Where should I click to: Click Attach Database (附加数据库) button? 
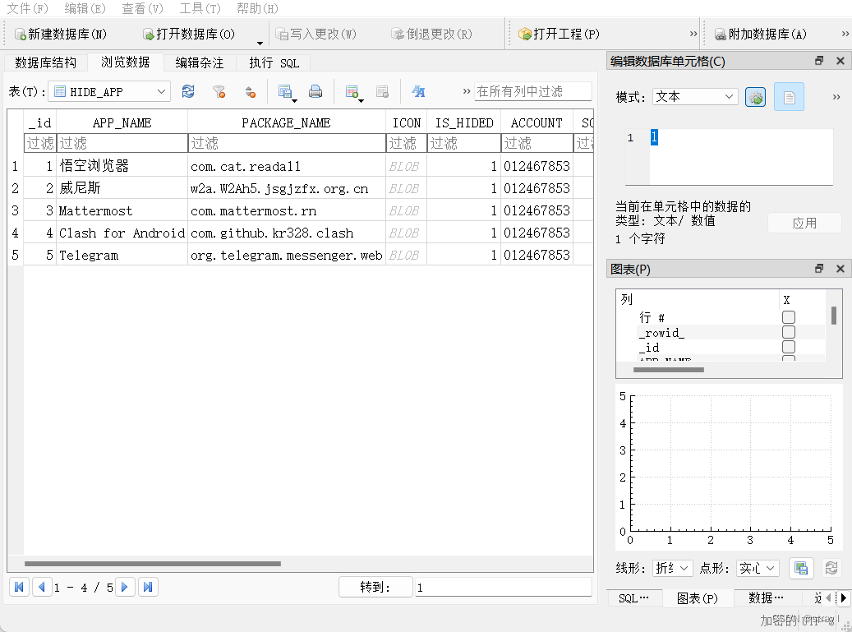760,35
